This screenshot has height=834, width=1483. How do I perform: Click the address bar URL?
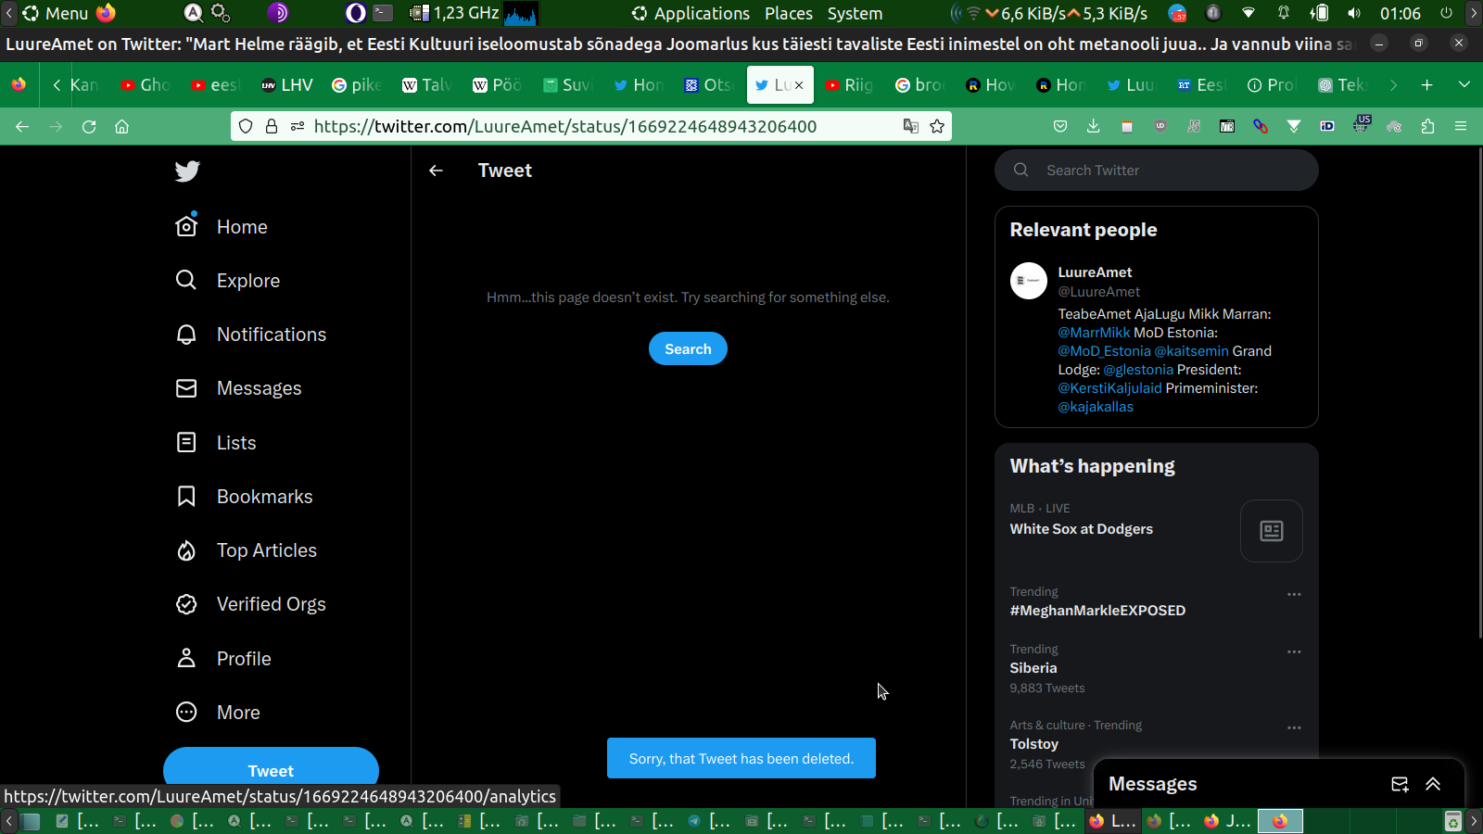(x=564, y=126)
